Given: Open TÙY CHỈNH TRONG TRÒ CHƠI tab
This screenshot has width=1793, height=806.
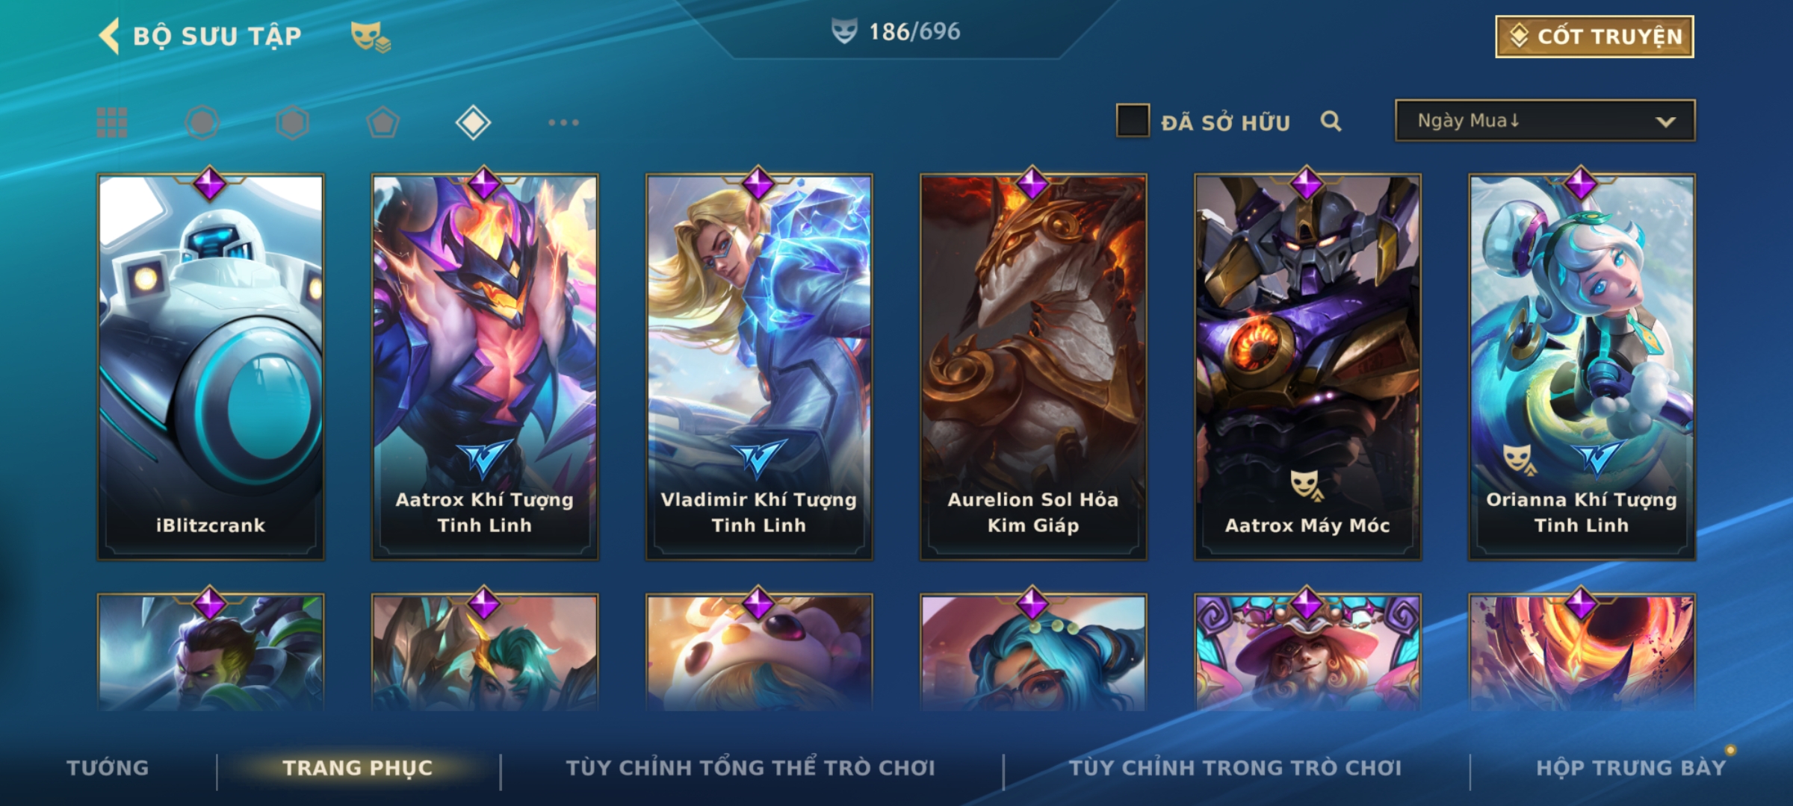Looking at the screenshot, I should point(1236,768).
